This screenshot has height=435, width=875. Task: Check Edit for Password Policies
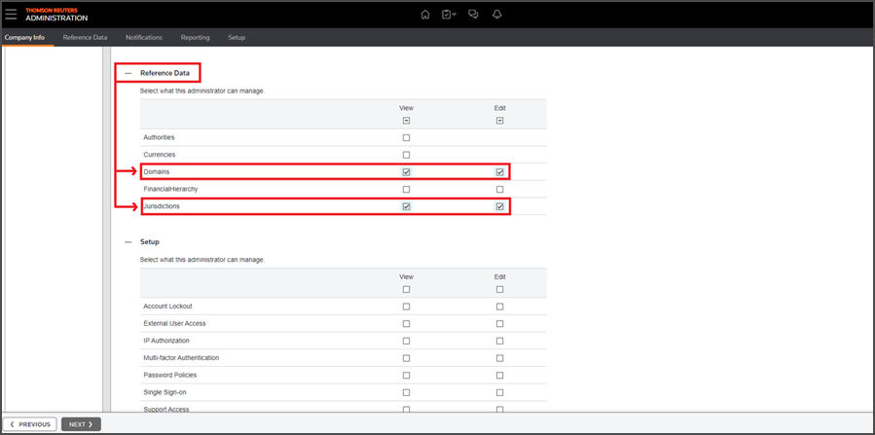500,376
